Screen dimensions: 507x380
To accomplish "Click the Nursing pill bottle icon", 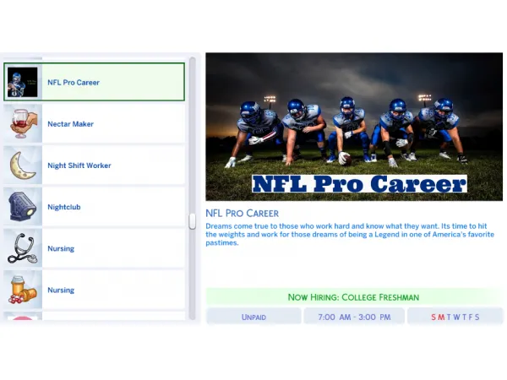I will (22, 290).
